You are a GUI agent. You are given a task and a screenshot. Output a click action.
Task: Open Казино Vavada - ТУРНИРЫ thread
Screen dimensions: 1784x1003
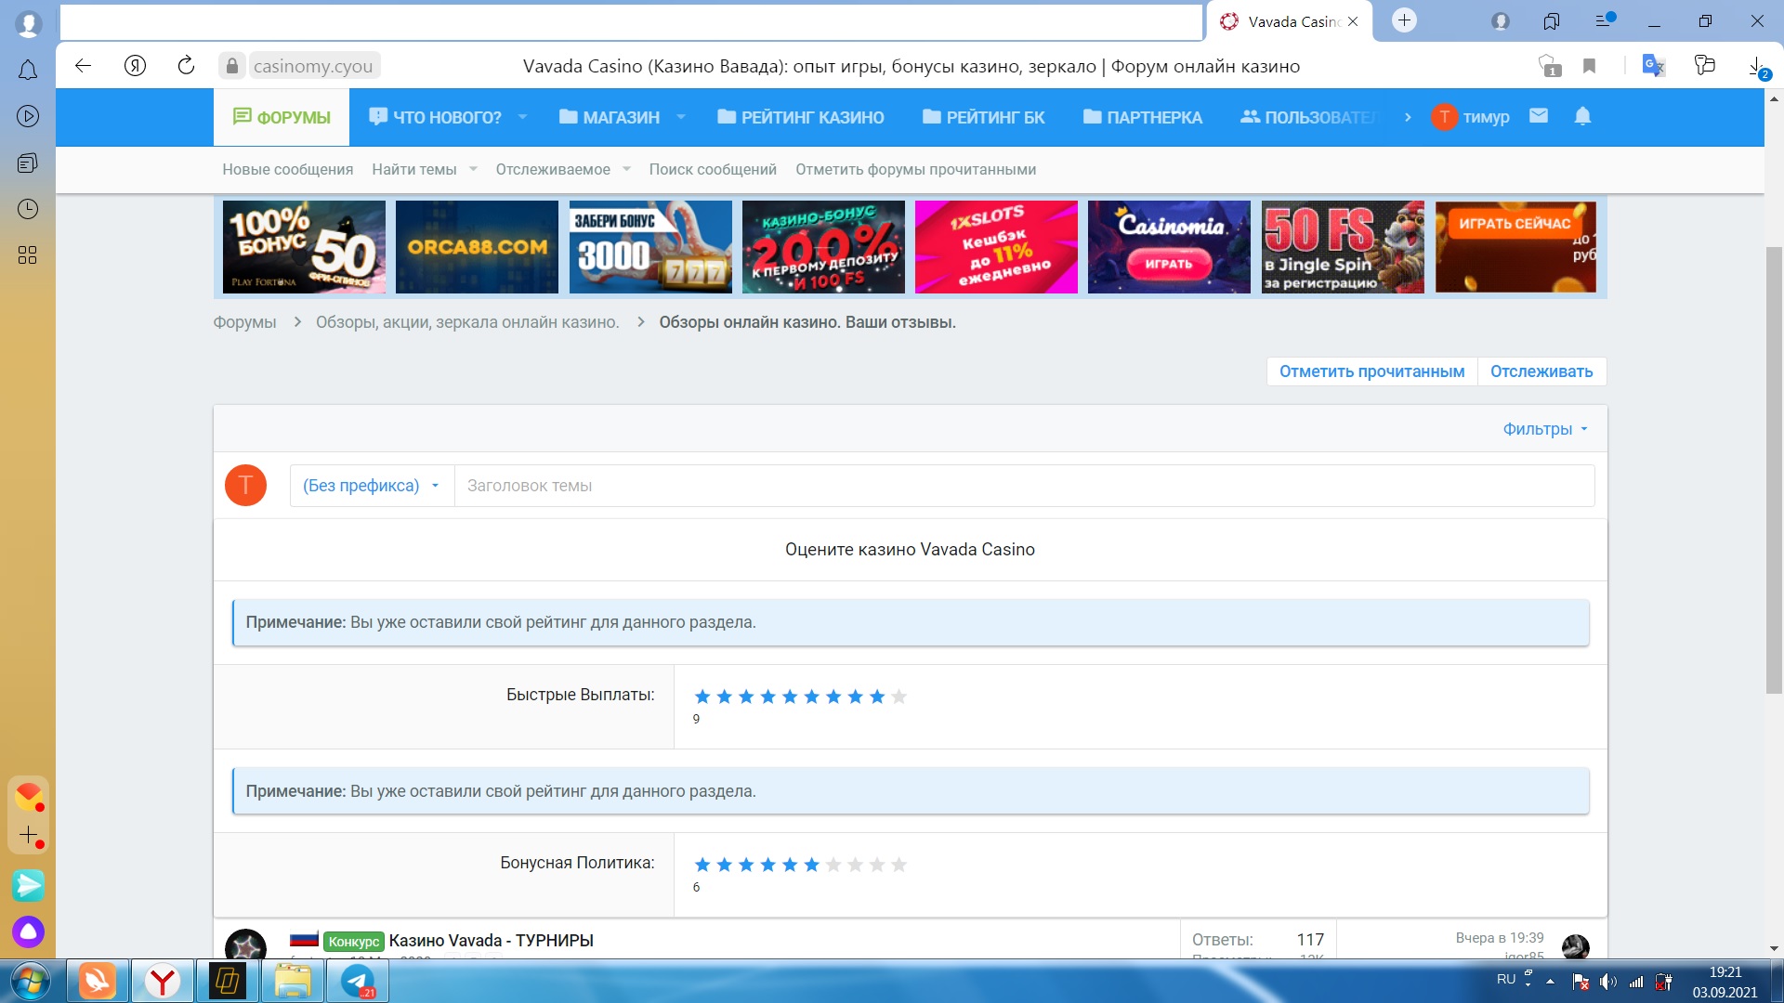[491, 941]
